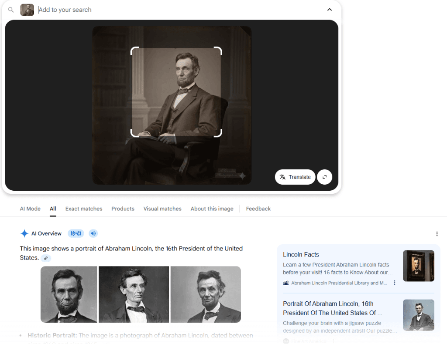Collapse the image panel with the up chevron
Image resolution: width=447 pixels, height=344 pixels.
click(330, 9)
